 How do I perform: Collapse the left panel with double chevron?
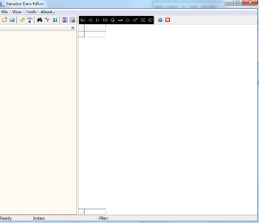(73, 28)
